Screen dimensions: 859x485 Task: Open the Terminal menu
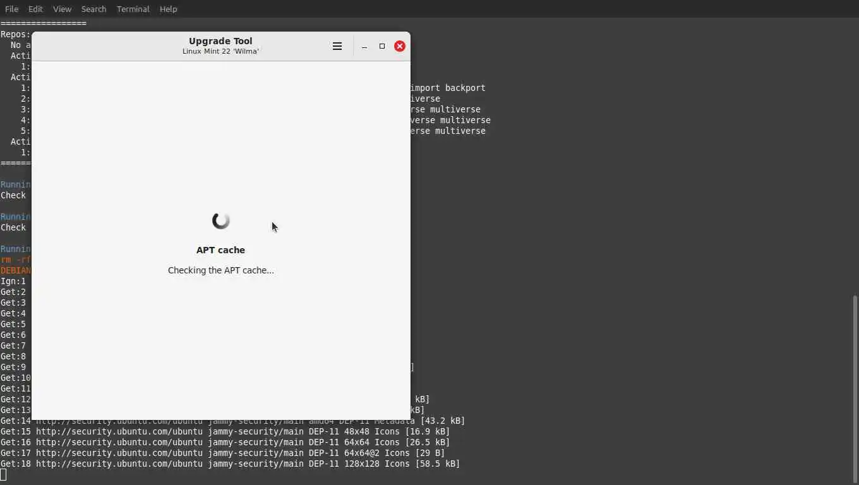(x=133, y=9)
